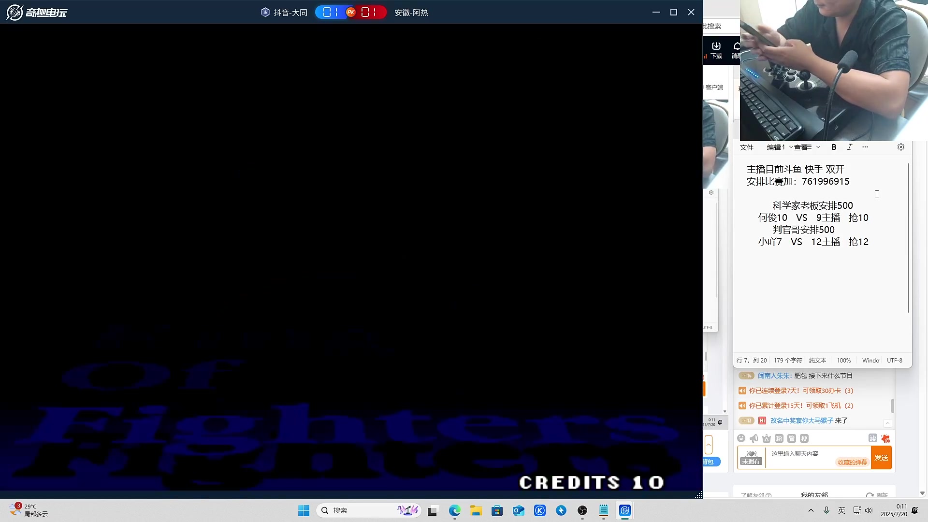Screen dimensions: 928x522
Task: Click the 刷新 refresh button
Action: (878, 495)
